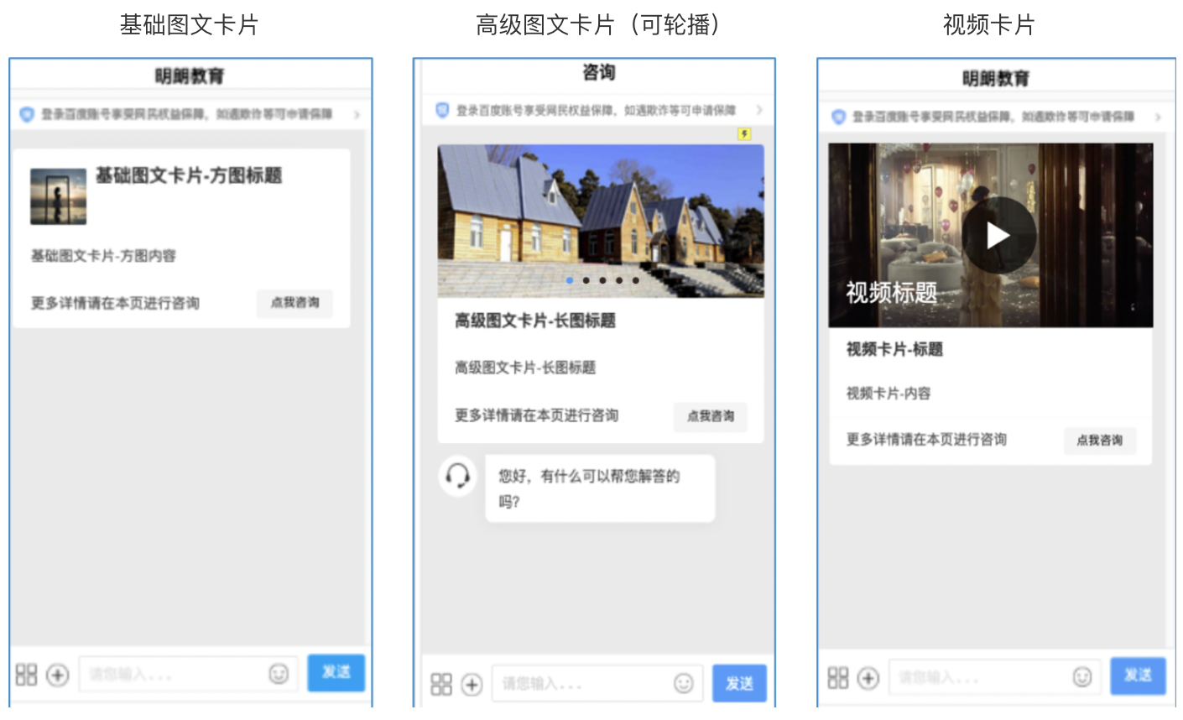Play the video in the video card
The width and height of the screenshot is (1183, 720).
[x=998, y=235]
